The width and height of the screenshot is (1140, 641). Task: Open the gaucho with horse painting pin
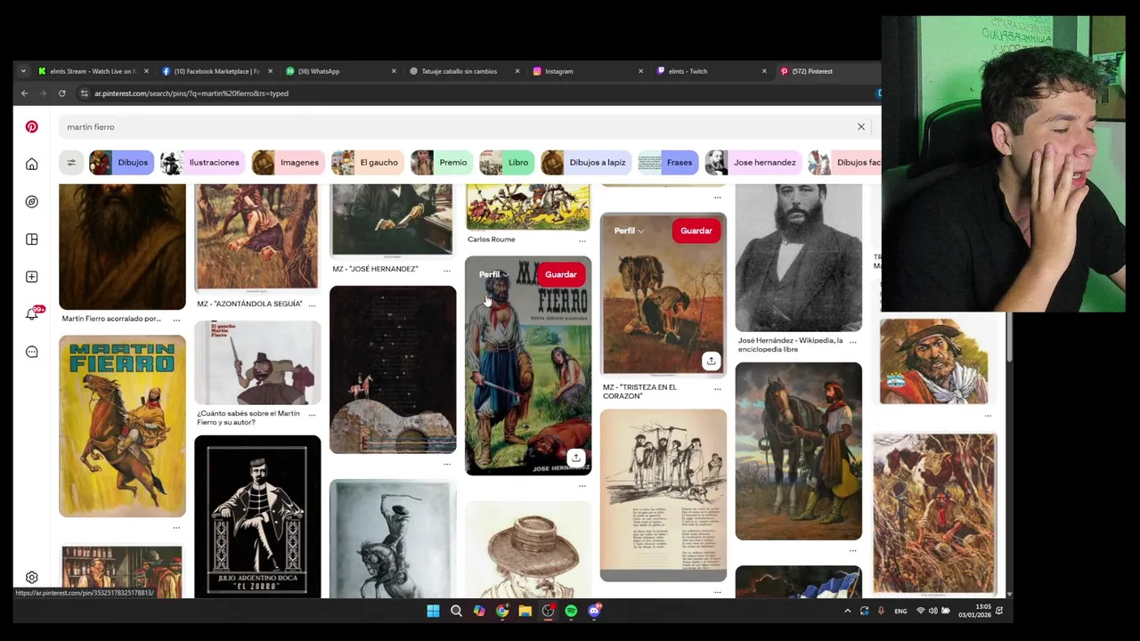[799, 451]
